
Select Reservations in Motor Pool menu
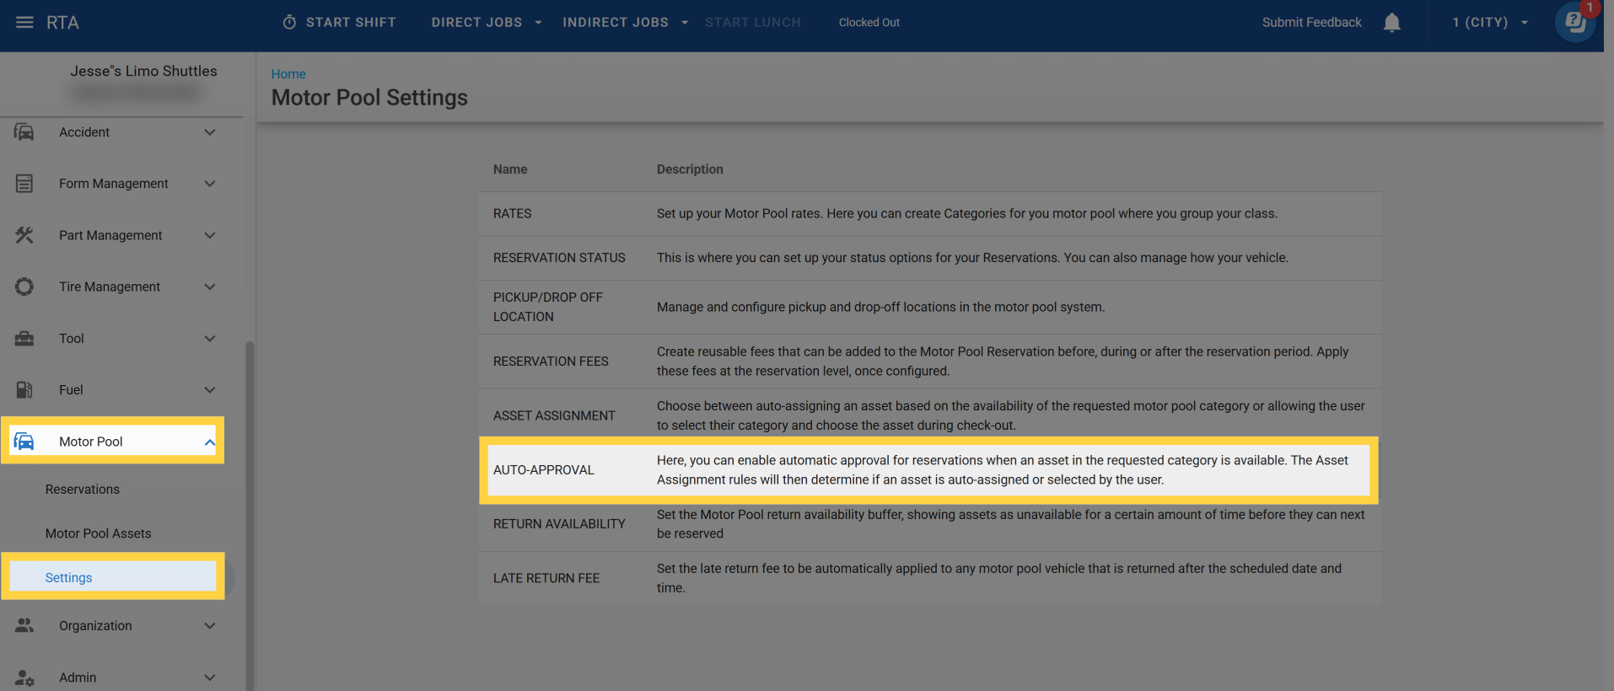pos(83,490)
